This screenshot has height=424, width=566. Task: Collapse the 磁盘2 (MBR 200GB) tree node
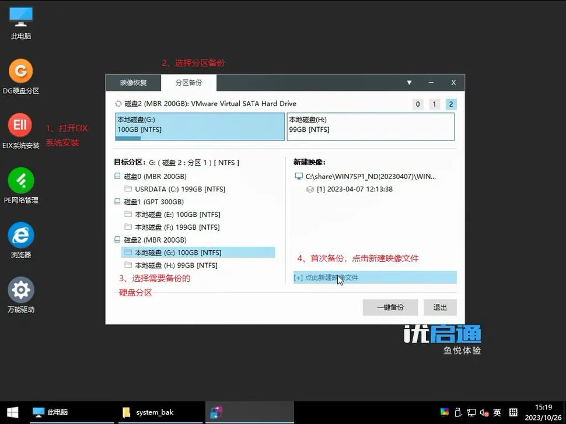(x=117, y=240)
